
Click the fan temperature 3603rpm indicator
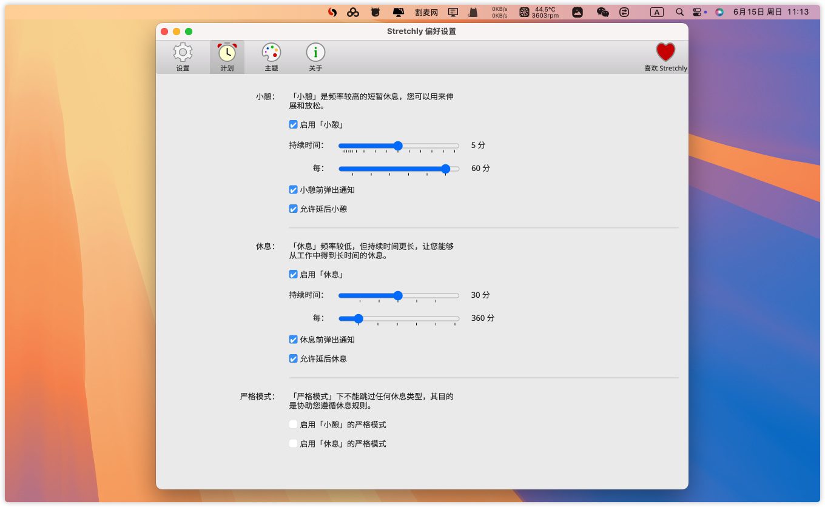point(539,12)
